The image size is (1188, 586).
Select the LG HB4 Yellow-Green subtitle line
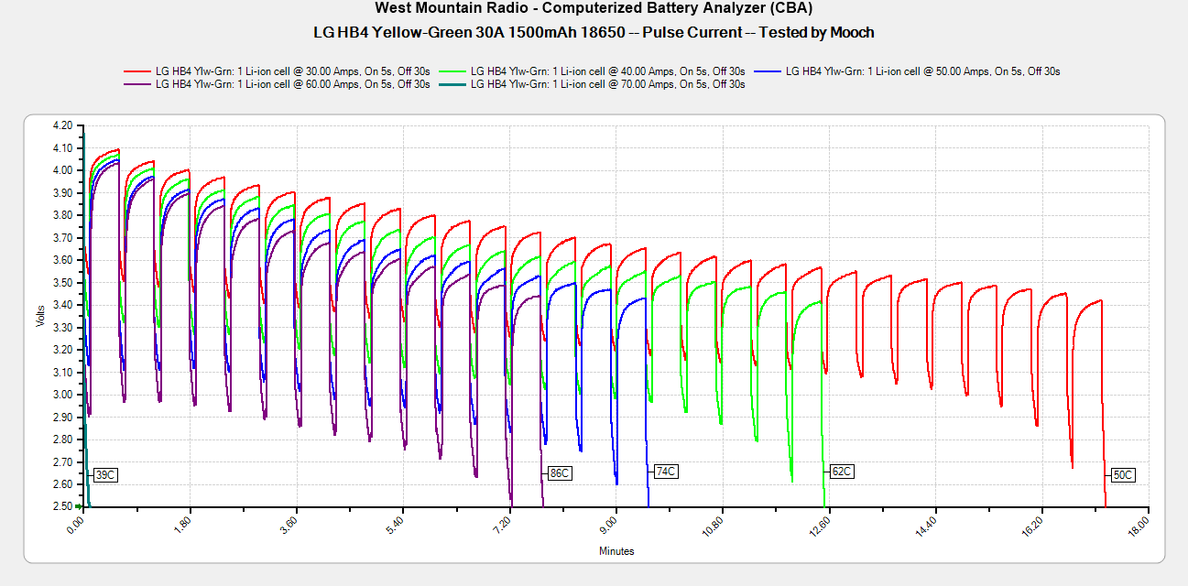click(594, 33)
